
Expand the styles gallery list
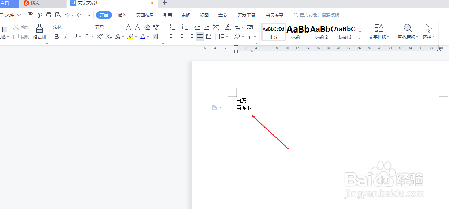coord(360,38)
